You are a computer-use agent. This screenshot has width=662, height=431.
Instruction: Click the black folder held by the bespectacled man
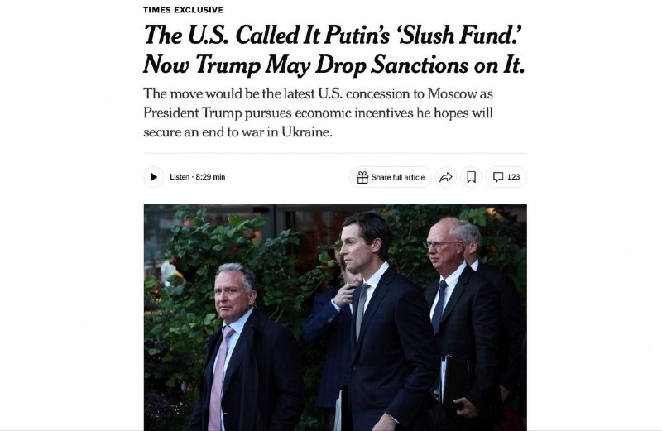click(453, 380)
